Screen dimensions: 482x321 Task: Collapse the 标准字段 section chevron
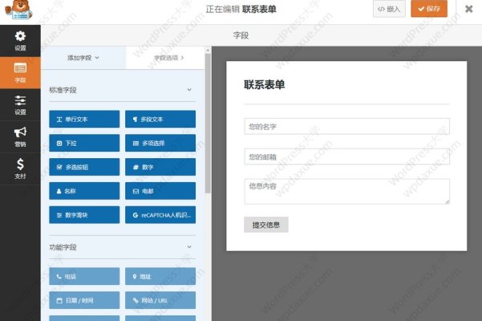click(189, 90)
